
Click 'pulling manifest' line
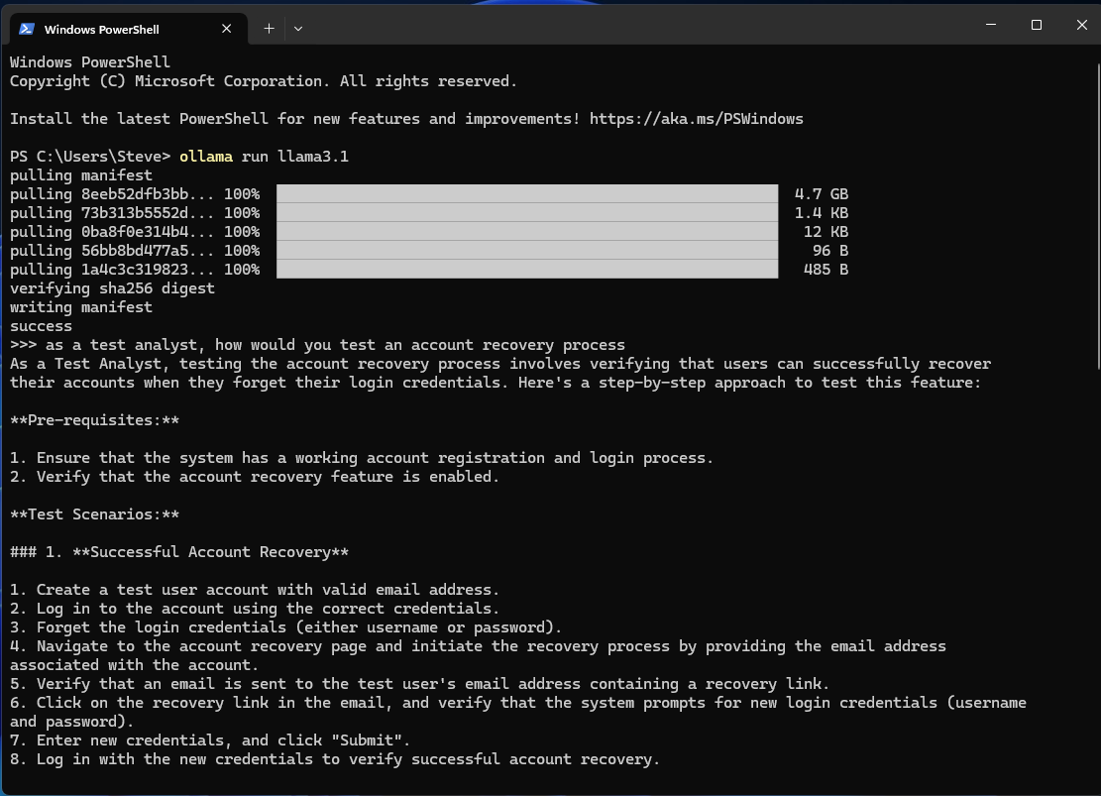[80, 175]
